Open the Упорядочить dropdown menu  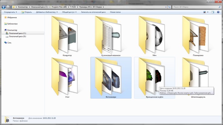click(10, 12)
